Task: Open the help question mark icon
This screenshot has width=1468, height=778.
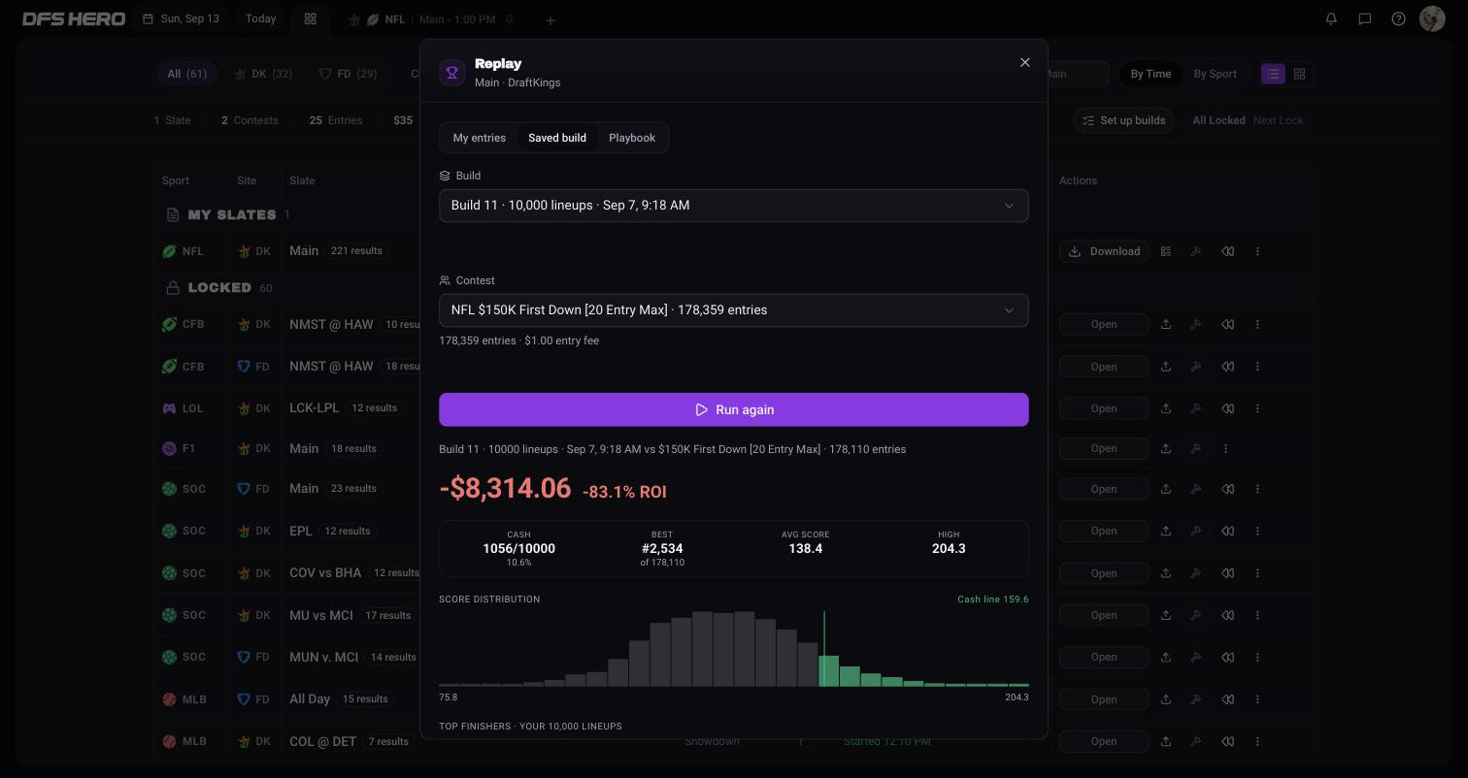Action: click(1398, 18)
